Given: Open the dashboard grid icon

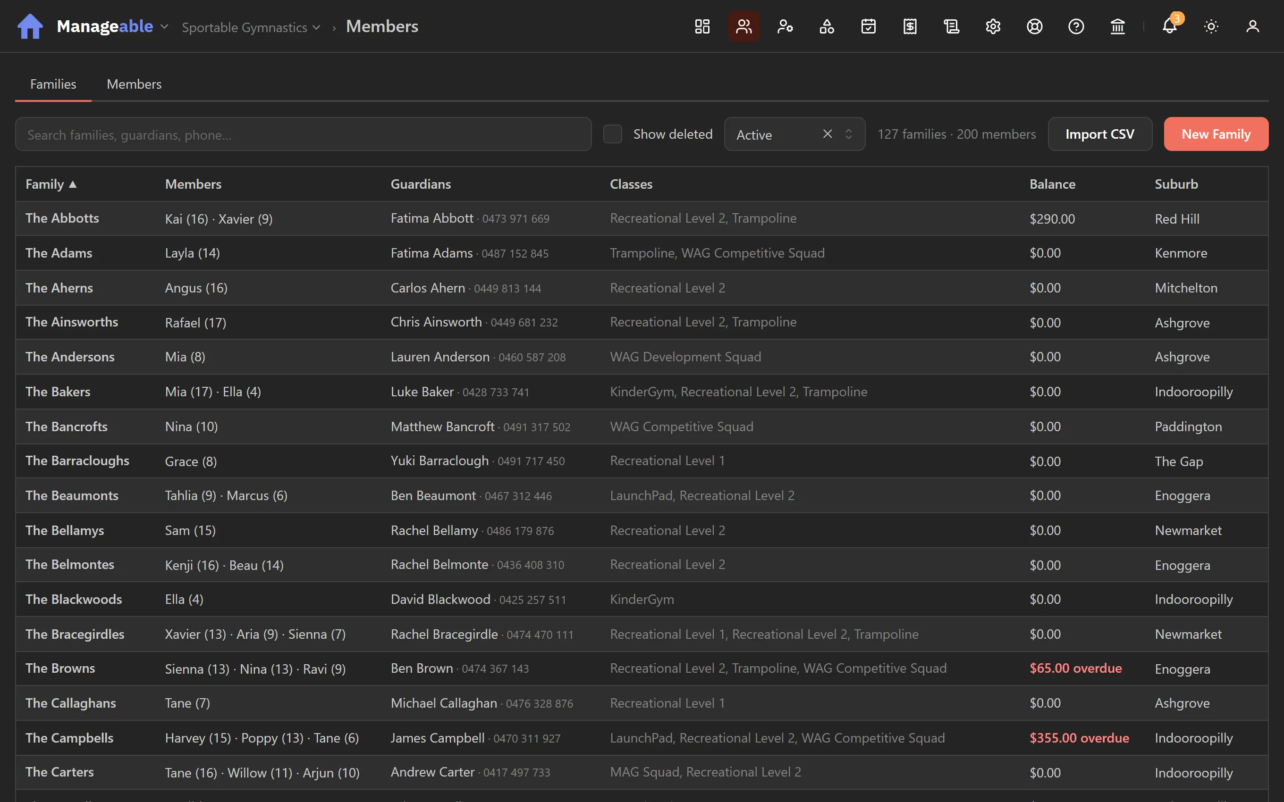Looking at the screenshot, I should pos(702,26).
